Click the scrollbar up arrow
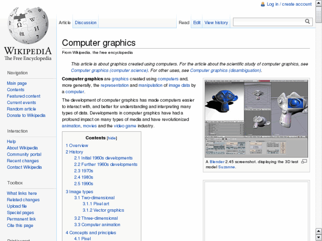322x241 pixels. pyautogui.click(x=318, y=3)
